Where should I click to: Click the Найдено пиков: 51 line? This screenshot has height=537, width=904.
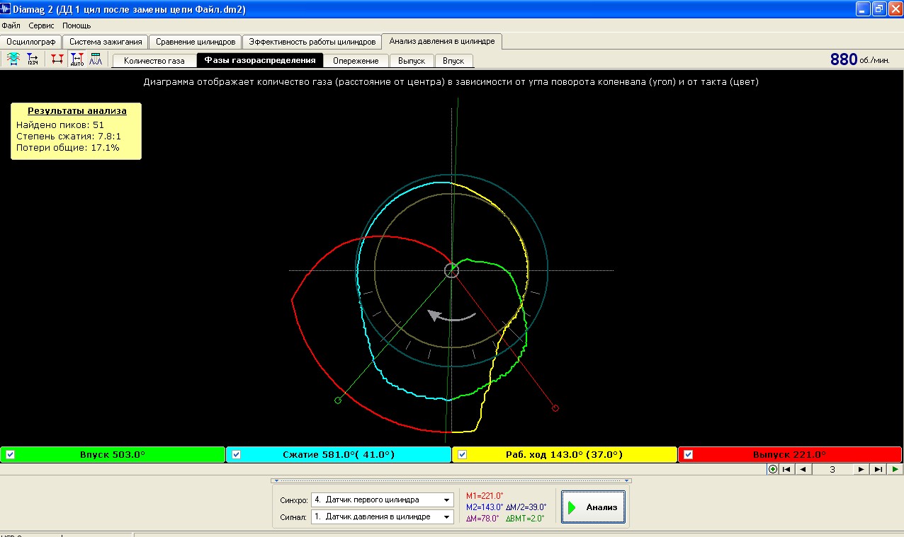click(x=60, y=125)
